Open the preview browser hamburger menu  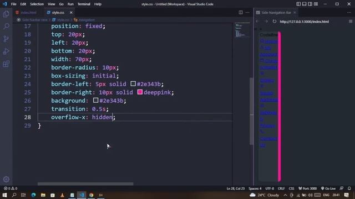click(x=351, y=22)
